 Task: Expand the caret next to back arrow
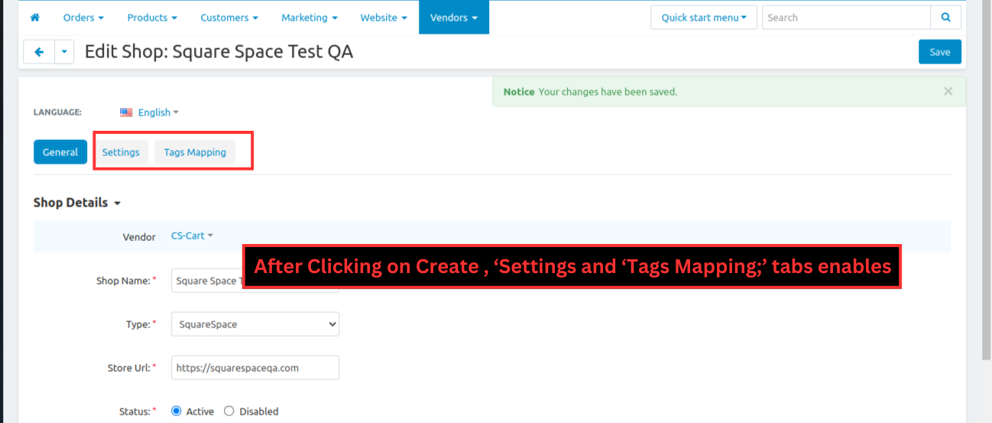[x=64, y=52]
